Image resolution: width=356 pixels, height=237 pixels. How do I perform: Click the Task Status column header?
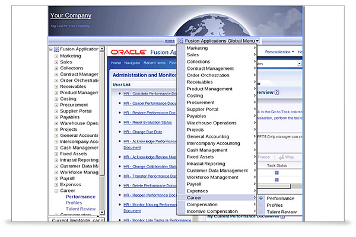(x=276, y=165)
